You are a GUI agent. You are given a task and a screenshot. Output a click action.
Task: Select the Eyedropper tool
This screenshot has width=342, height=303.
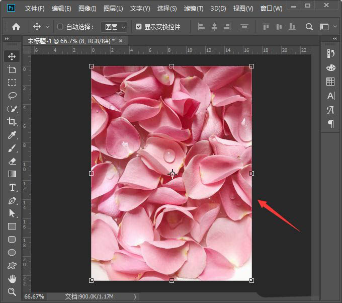(12, 135)
